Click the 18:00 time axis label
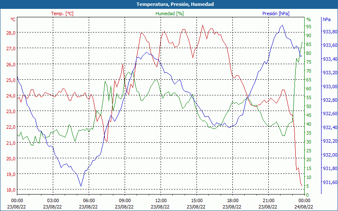 tap(233, 201)
